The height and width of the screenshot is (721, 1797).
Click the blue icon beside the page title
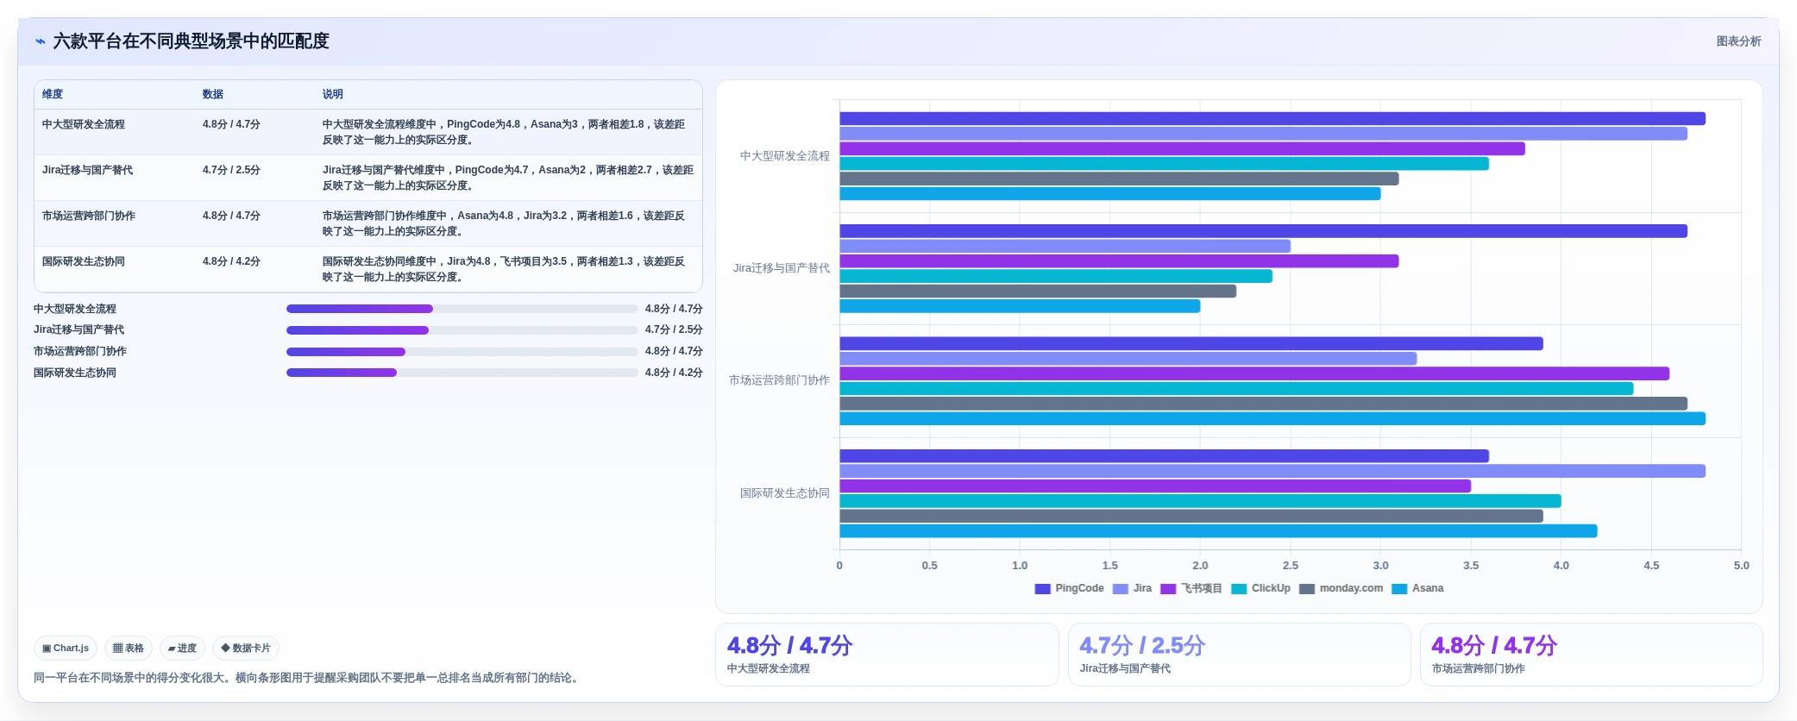(x=40, y=41)
